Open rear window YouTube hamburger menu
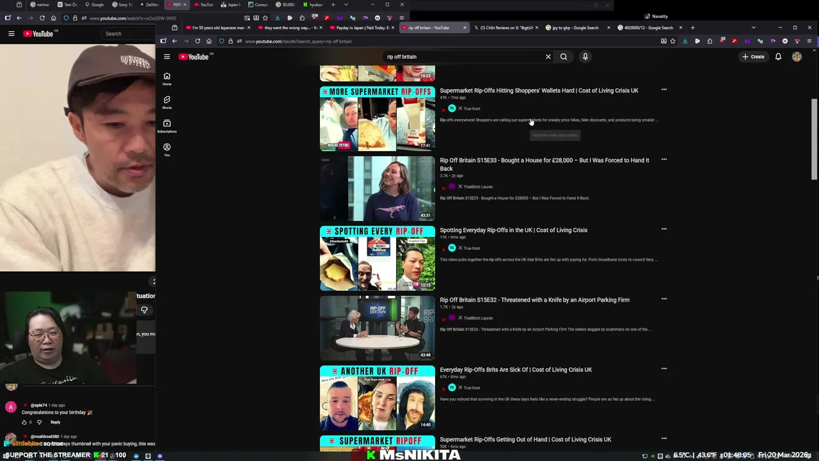Screen dimensions: 819x461 coord(11,33)
